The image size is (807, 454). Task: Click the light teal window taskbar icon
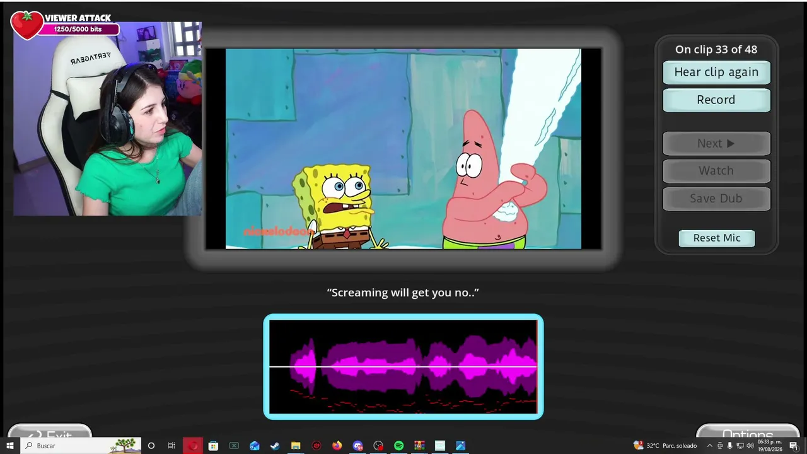pyautogui.click(x=440, y=446)
